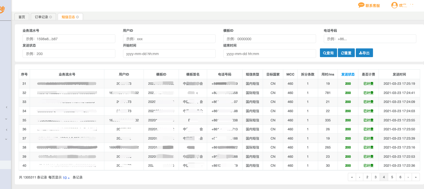Click 国际短信 type in row 32
Viewport: 424px width, 189px height.
coord(253,93)
